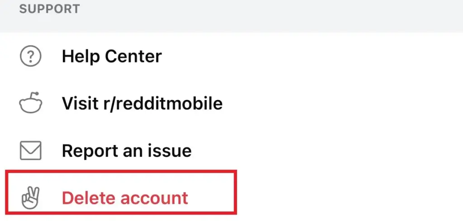Click the SUPPORT section header

[x=50, y=9]
